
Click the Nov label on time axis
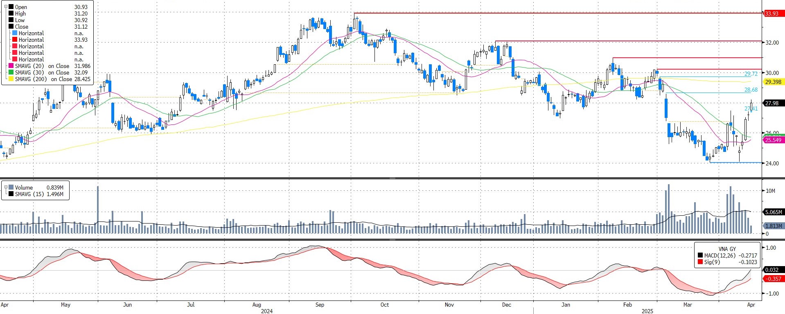tap(449, 305)
